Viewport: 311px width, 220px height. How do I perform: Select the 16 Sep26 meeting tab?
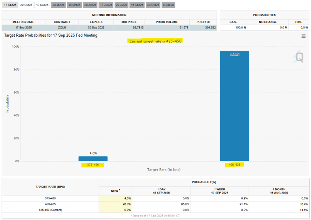[137, 5]
